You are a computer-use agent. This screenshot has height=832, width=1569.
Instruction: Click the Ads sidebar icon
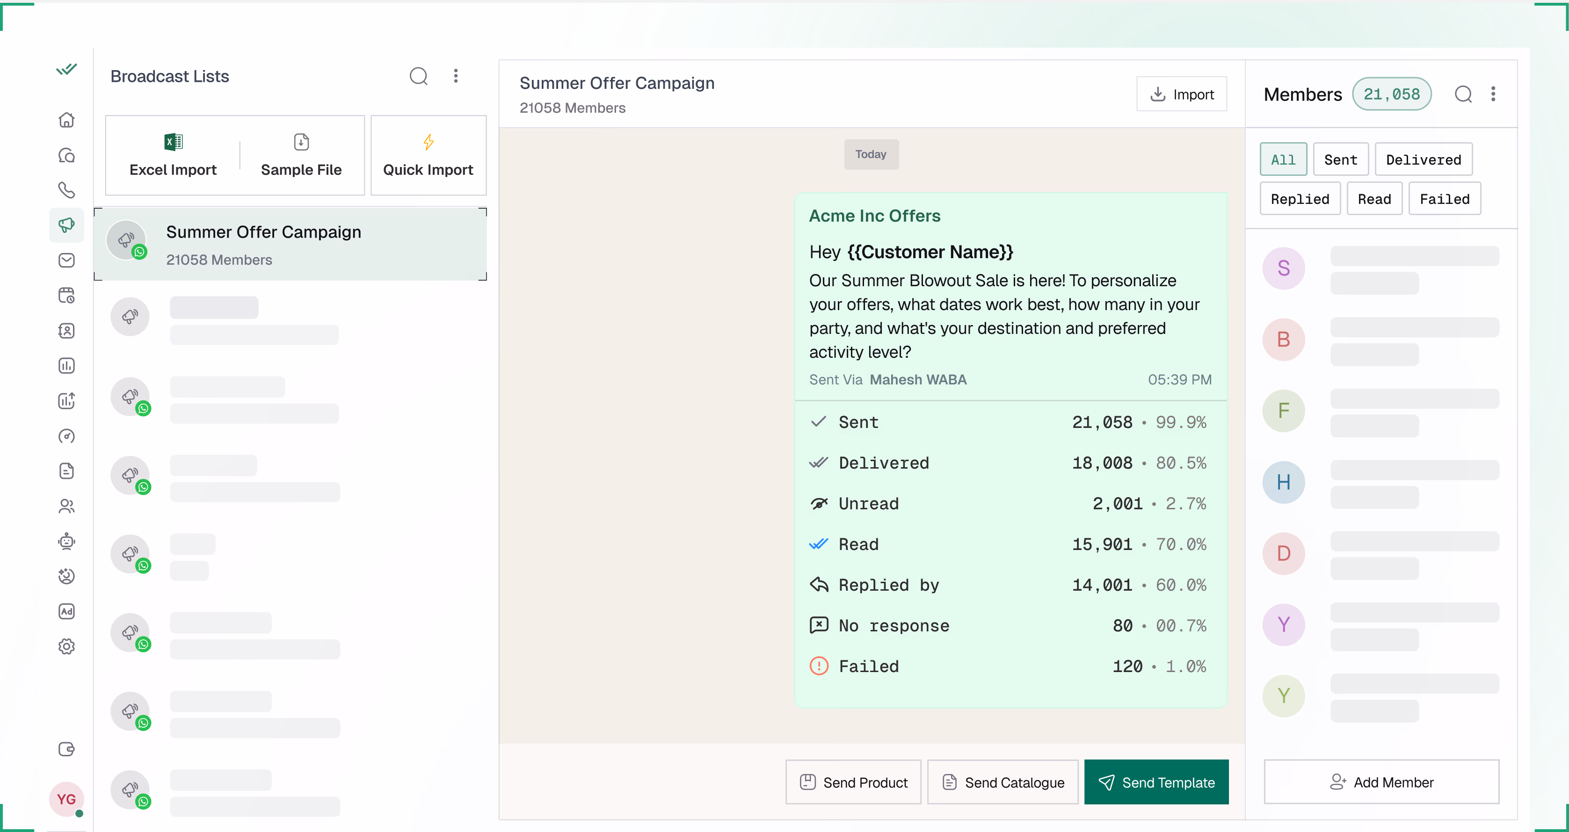tap(66, 611)
